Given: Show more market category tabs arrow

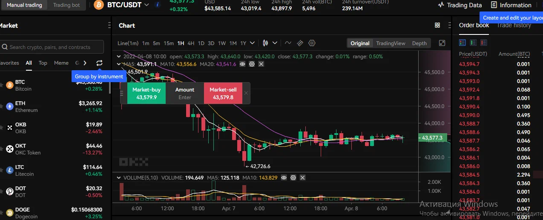Looking at the screenshot, I should (x=85, y=63).
